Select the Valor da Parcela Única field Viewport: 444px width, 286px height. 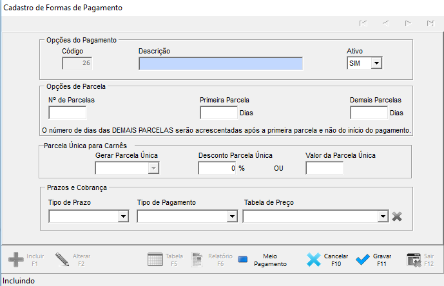(325, 168)
